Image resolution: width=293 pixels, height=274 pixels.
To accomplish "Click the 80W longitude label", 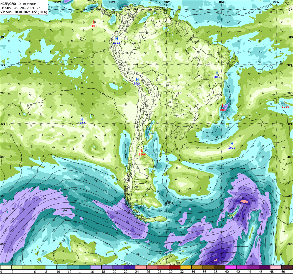I will 112,2.
